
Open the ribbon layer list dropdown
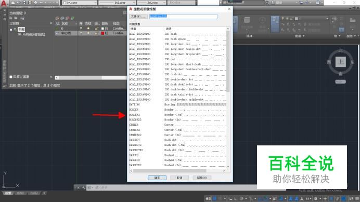point(327,18)
